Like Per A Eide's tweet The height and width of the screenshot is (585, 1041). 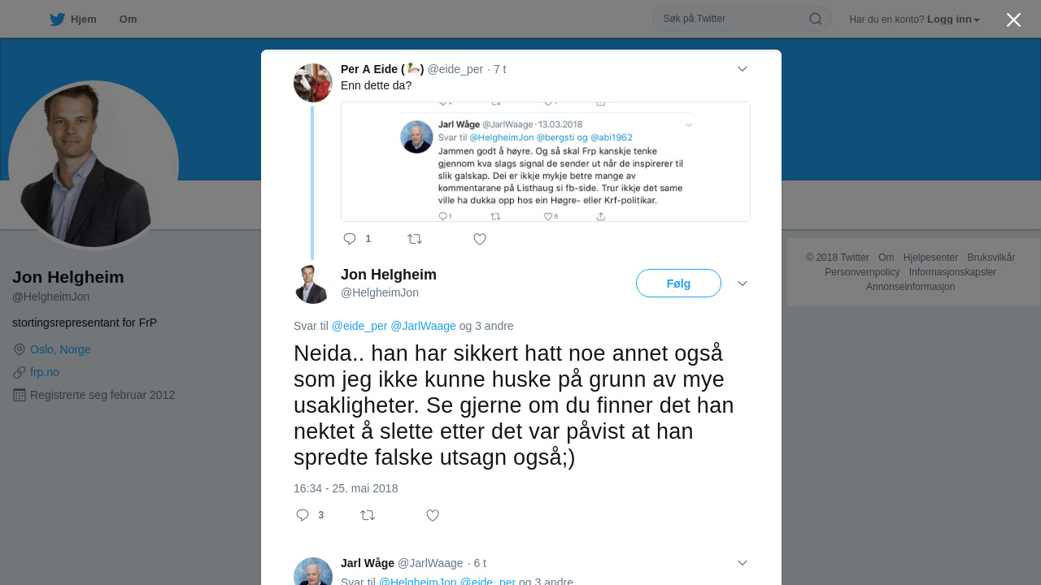click(x=480, y=239)
